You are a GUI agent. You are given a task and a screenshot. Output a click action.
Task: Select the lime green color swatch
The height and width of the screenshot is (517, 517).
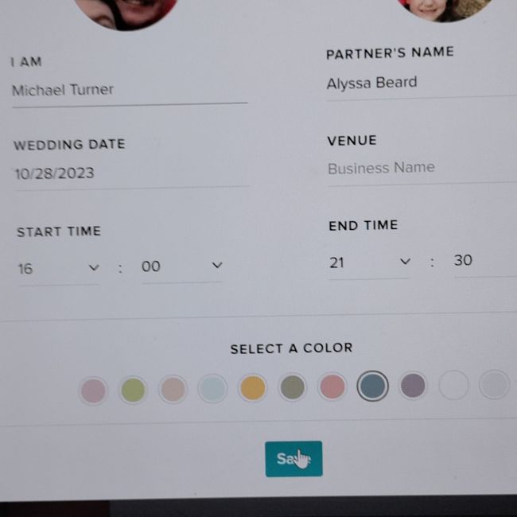click(x=133, y=390)
